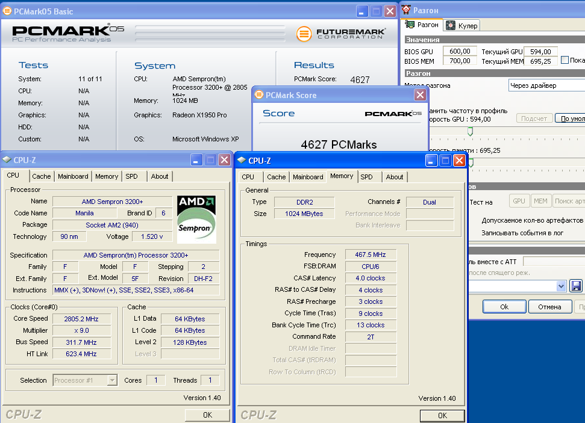Screen dimensions: 585x423
Task: Switch to the Кулер tab
Action: [462, 25]
